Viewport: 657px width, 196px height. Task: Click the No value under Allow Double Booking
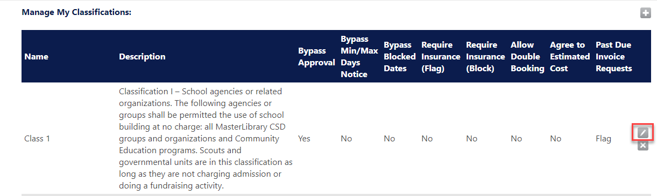[x=516, y=139]
